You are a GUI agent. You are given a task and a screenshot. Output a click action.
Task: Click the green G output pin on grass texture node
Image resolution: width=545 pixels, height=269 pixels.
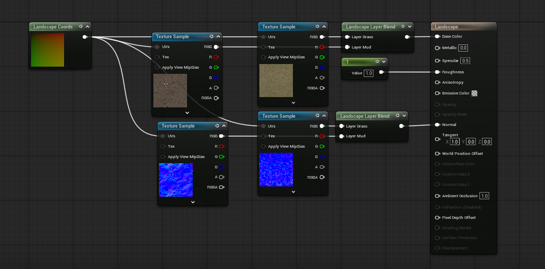322,57
